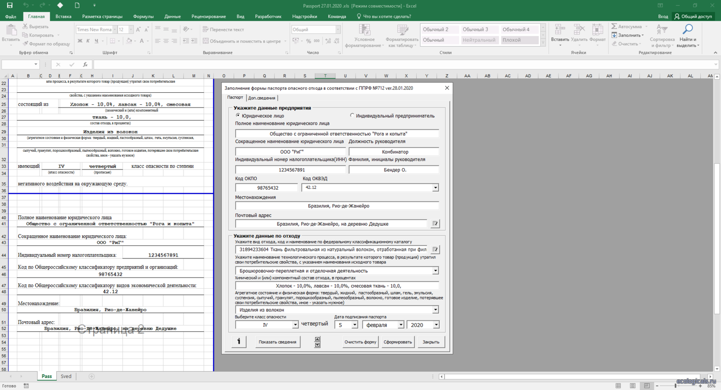
Task: Click the icon button beside waste code field
Action: (x=435, y=250)
